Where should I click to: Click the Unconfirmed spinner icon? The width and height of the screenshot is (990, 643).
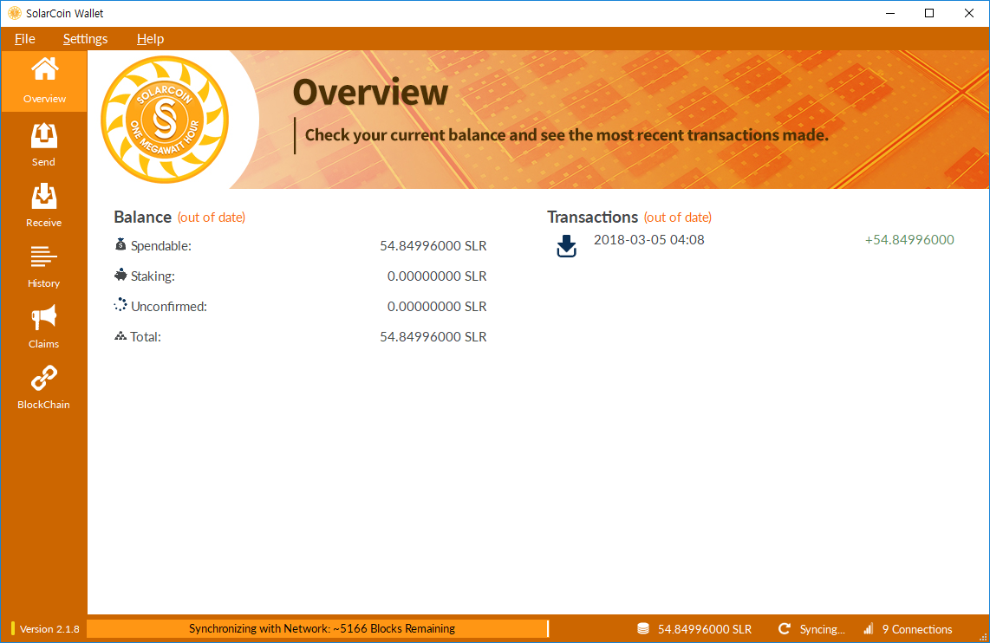tap(120, 305)
